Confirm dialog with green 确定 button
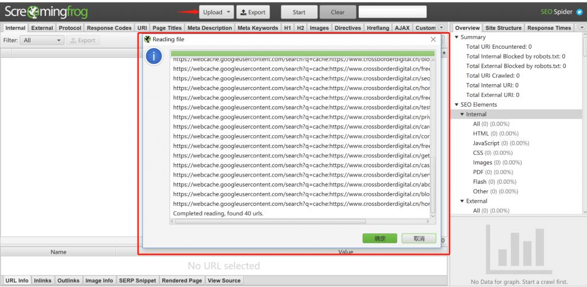The image size is (587, 287). [x=379, y=238]
